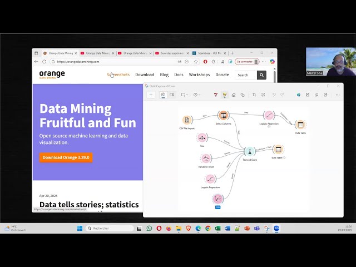Close the Spambase UCI tab
The image size is (356, 267).
pos(225,53)
